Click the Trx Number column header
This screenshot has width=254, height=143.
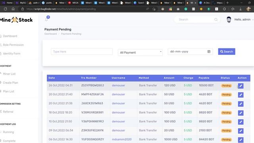(89, 78)
